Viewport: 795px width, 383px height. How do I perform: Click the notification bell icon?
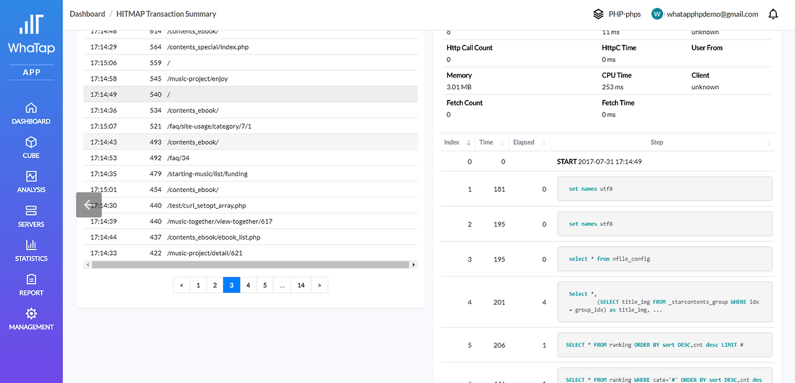[x=773, y=14]
